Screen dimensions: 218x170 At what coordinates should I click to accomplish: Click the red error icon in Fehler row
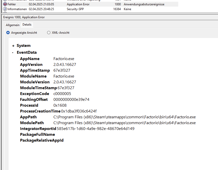[x=5, y=4]
